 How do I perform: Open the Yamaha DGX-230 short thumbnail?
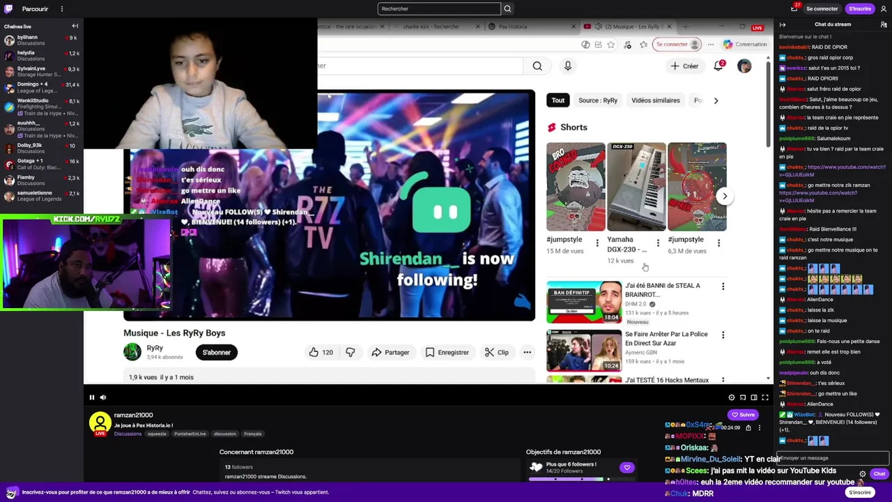click(636, 186)
